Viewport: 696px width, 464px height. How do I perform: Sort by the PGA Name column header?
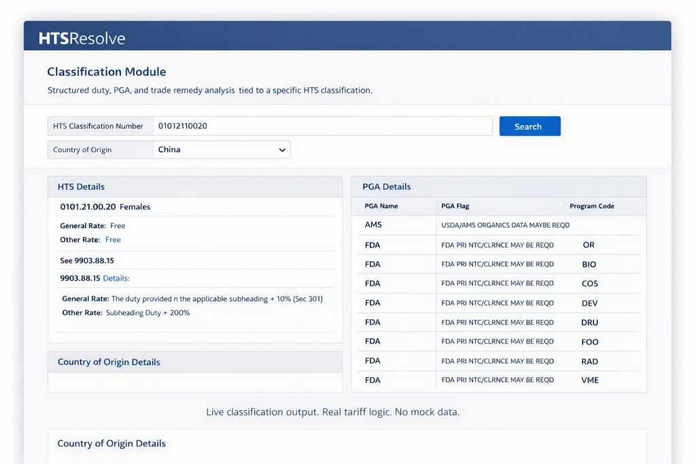point(381,206)
